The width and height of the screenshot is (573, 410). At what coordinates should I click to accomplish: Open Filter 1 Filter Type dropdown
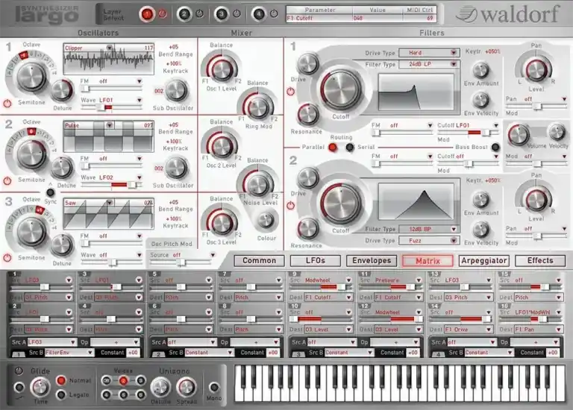pyautogui.click(x=429, y=64)
